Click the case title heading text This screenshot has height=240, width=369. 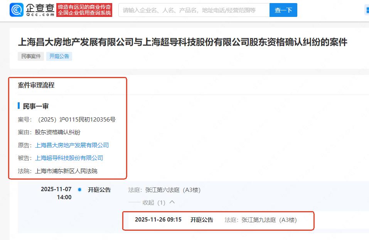click(183, 42)
